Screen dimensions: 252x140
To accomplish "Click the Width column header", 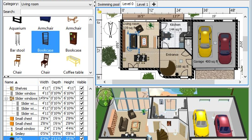I will pyautogui.click(x=44, y=82).
